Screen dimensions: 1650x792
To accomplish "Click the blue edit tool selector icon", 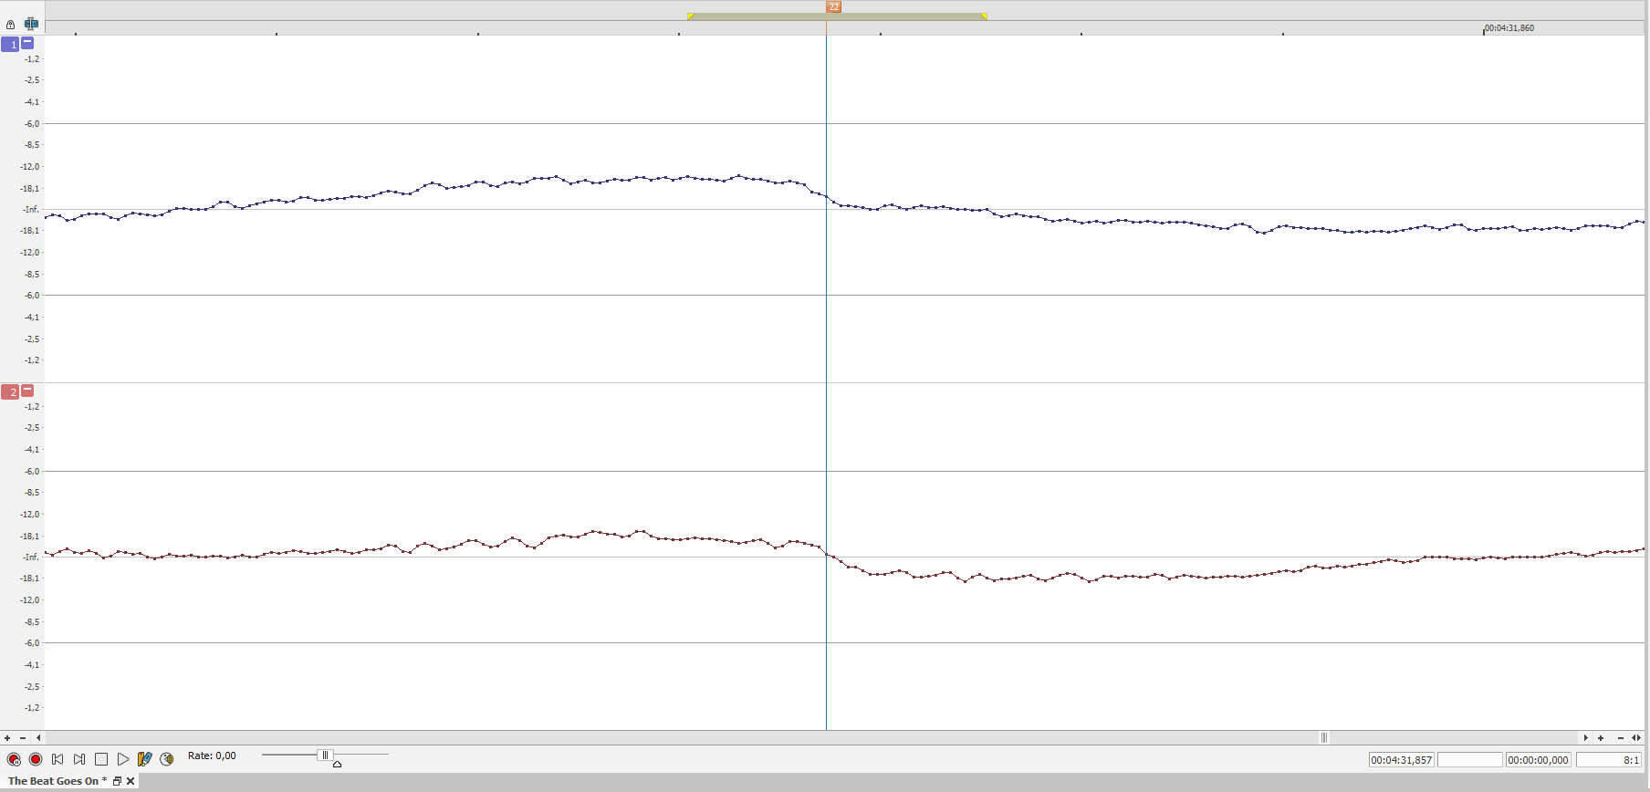I will (31, 24).
